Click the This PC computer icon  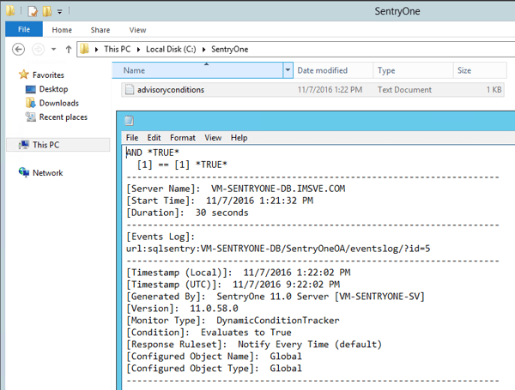pyautogui.click(x=24, y=145)
